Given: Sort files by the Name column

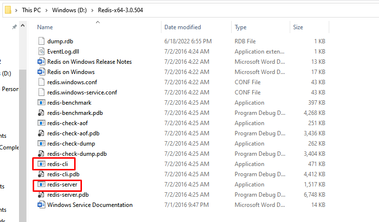Looking at the screenshot, I should [45, 27].
